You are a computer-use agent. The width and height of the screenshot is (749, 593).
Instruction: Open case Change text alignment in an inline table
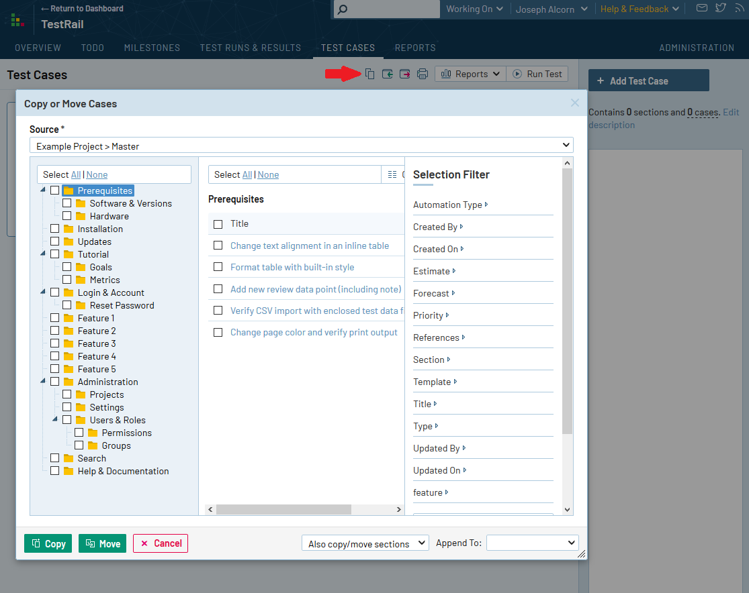point(310,246)
